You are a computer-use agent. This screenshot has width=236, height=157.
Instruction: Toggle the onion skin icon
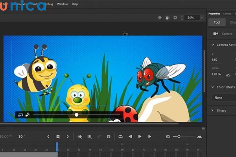(x=80, y=137)
